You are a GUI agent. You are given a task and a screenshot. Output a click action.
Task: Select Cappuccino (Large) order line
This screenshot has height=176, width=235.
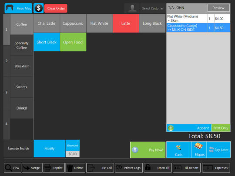click(198, 28)
